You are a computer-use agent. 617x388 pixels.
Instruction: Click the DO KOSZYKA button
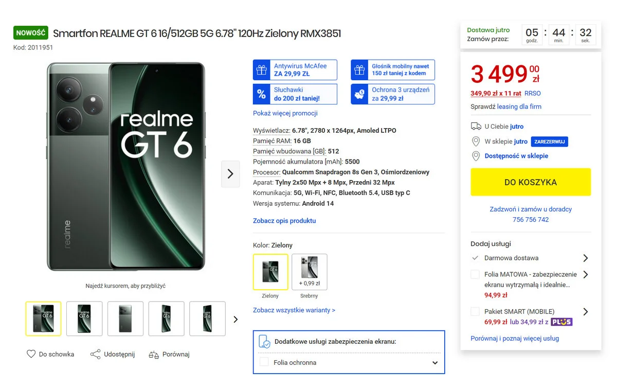click(x=530, y=182)
